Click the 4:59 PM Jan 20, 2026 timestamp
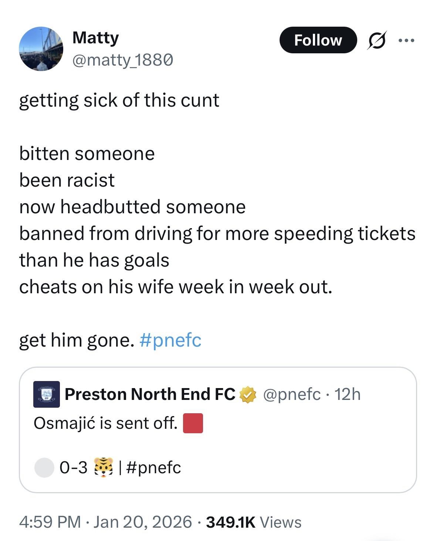 tap(105, 522)
